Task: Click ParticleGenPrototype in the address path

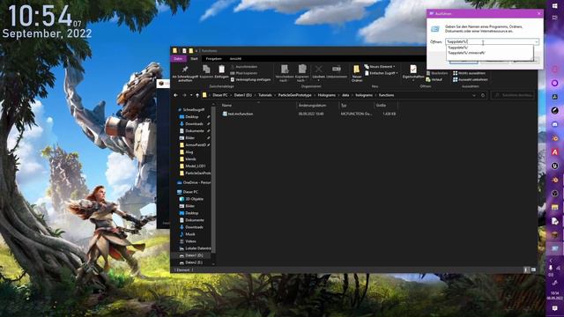Action: click(x=295, y=95)
